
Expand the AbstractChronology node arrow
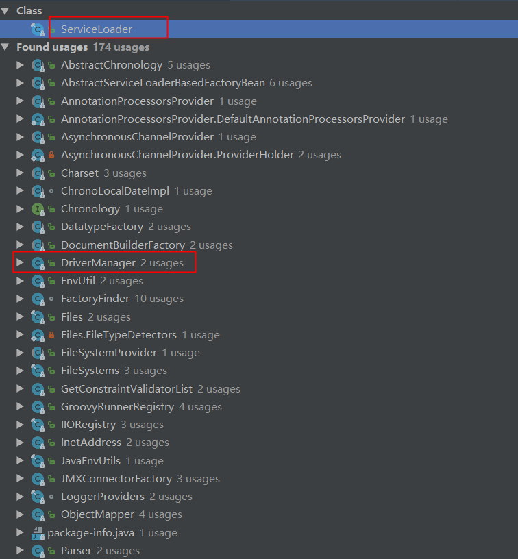[x=20, y=65]
